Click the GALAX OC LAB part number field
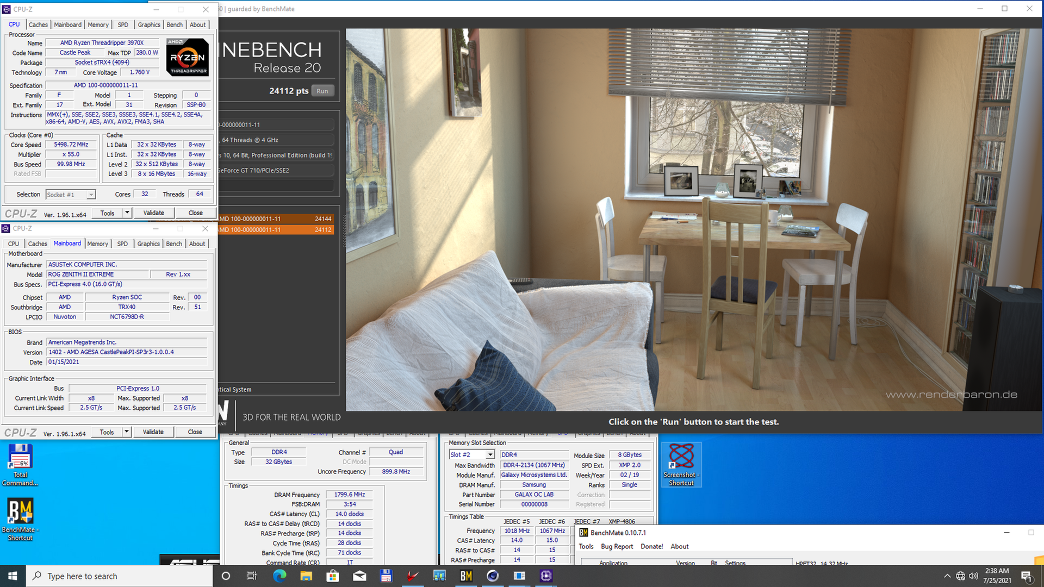 (534, 495)
